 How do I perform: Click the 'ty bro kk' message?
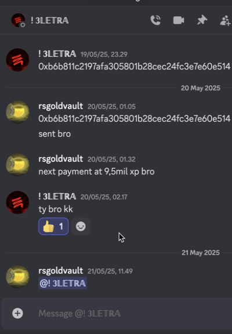pos(56,209)
